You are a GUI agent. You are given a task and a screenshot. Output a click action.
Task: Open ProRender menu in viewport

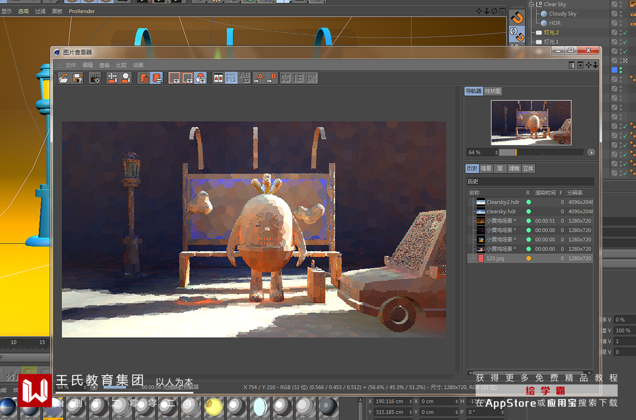coord(82,11)
